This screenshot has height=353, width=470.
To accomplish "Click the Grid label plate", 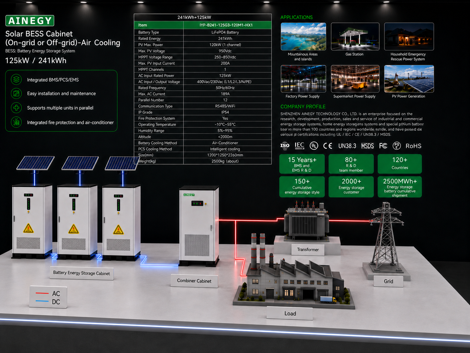I will 389,281.
